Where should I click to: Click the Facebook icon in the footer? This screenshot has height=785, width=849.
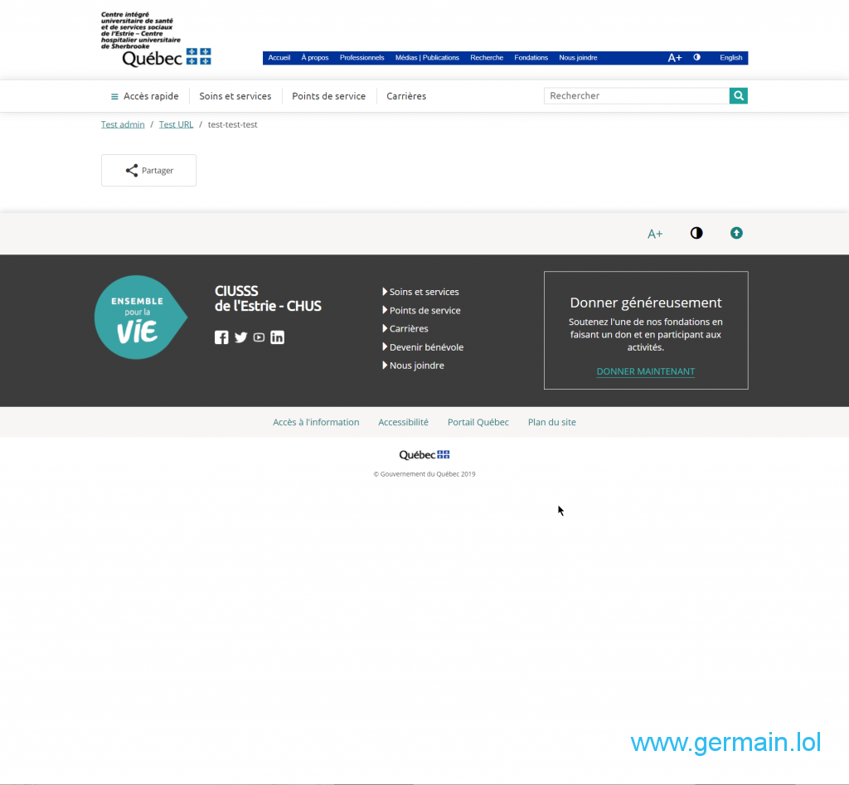pyautogui.click(x=221, y=337)
